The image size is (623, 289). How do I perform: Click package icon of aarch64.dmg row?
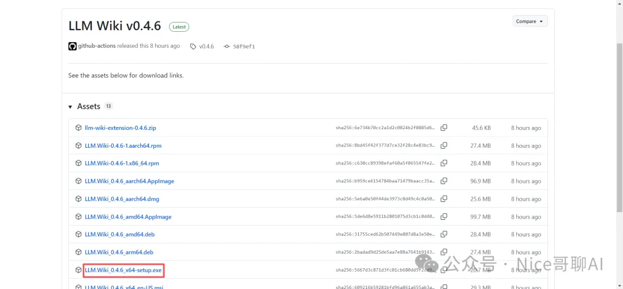tap(78, 199)
